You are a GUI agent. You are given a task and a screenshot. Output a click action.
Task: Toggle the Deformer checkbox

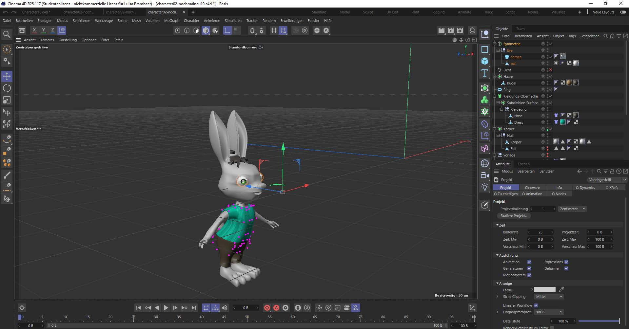[x=566, y=268]
